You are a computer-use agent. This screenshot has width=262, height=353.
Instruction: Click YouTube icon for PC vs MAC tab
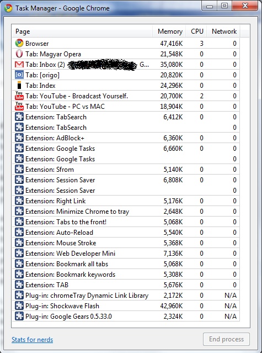(19, 106)
